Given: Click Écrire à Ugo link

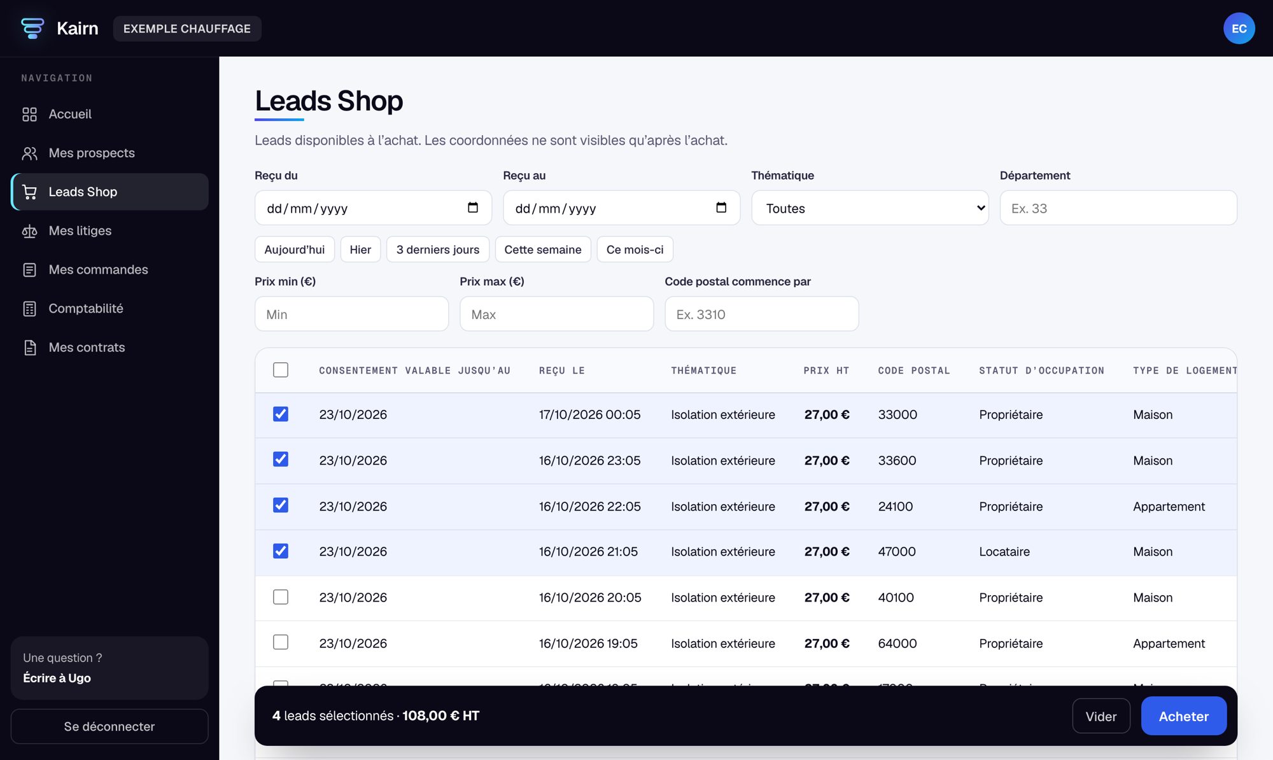Looking at the screenshot, I should 57,678.
